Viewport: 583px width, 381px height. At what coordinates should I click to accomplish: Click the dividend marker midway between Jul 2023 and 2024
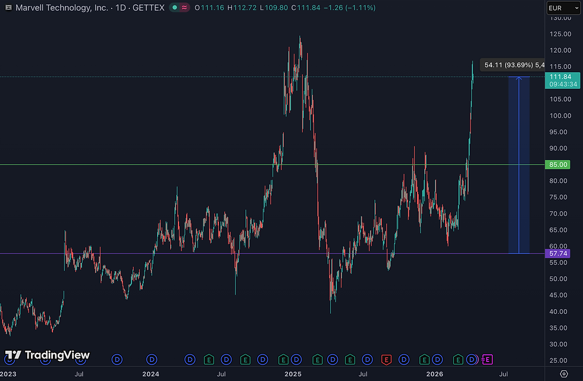(x=117, y=360)
